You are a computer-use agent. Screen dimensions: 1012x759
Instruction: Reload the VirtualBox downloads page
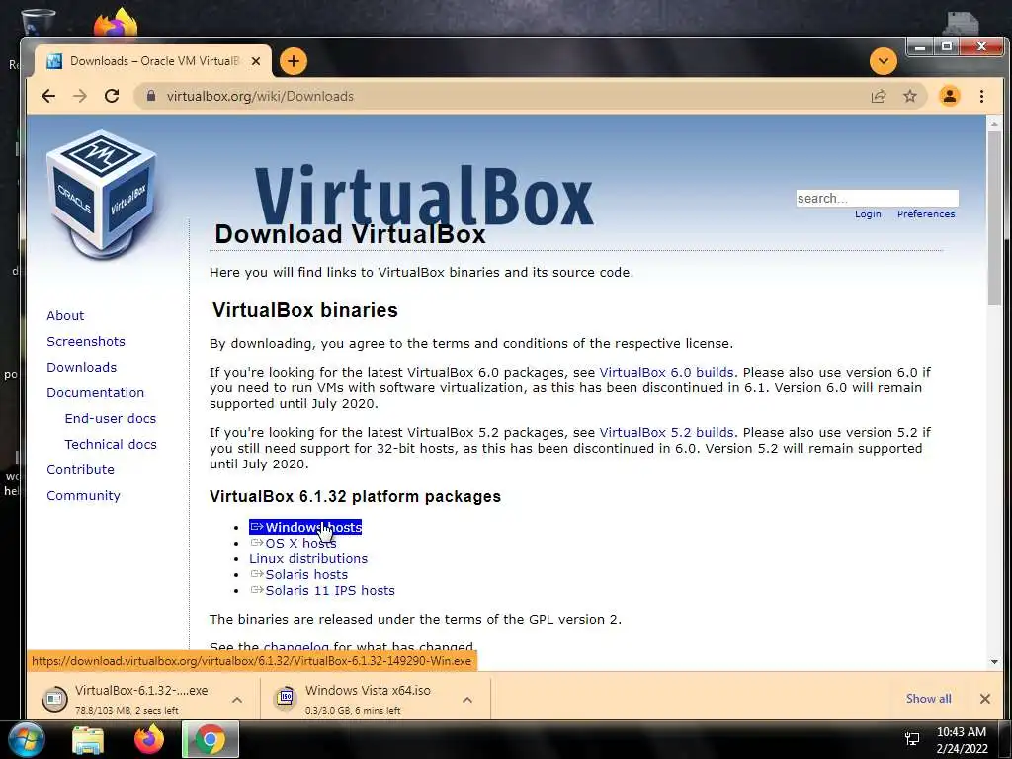(x=112, y=96)
